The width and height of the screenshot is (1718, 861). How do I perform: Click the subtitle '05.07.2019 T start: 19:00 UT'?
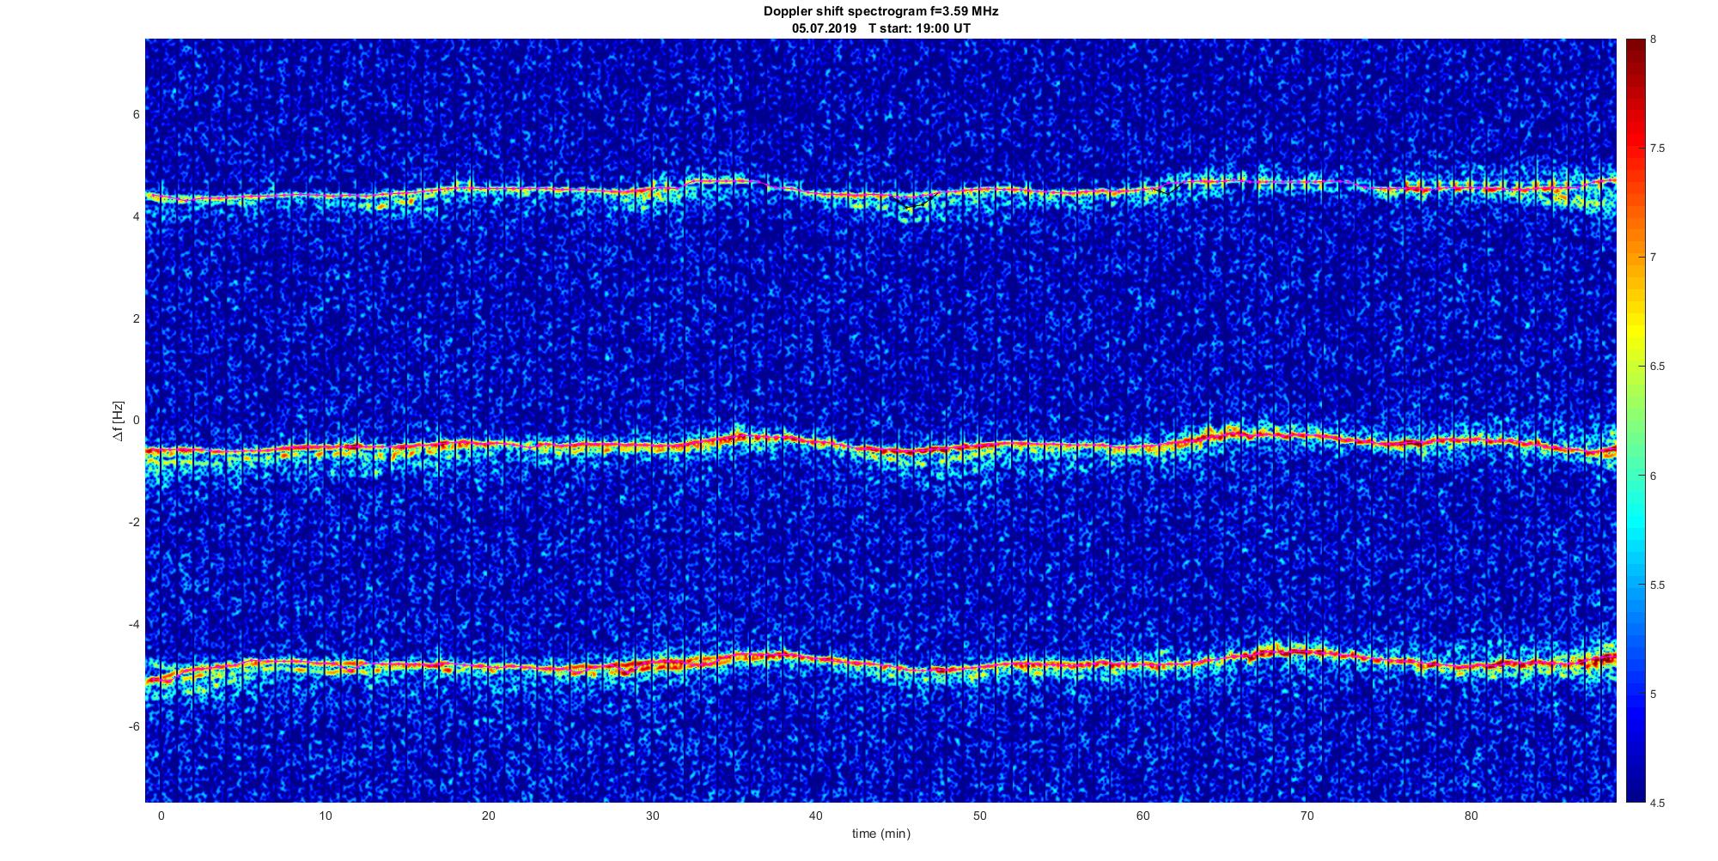(x=880, y=28)
